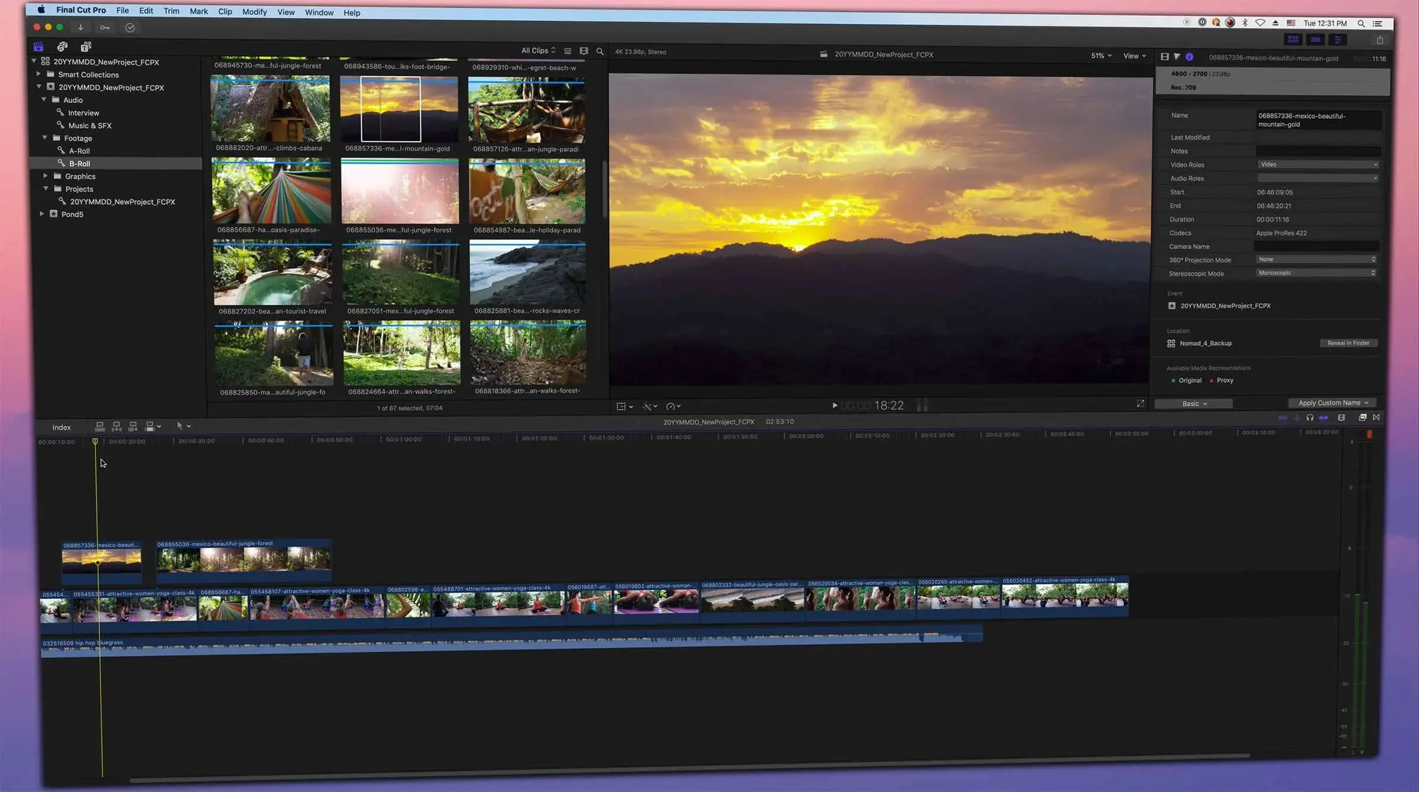
Task: Click the fullscreen icon in the viewer
Action: pos(1139,404)
